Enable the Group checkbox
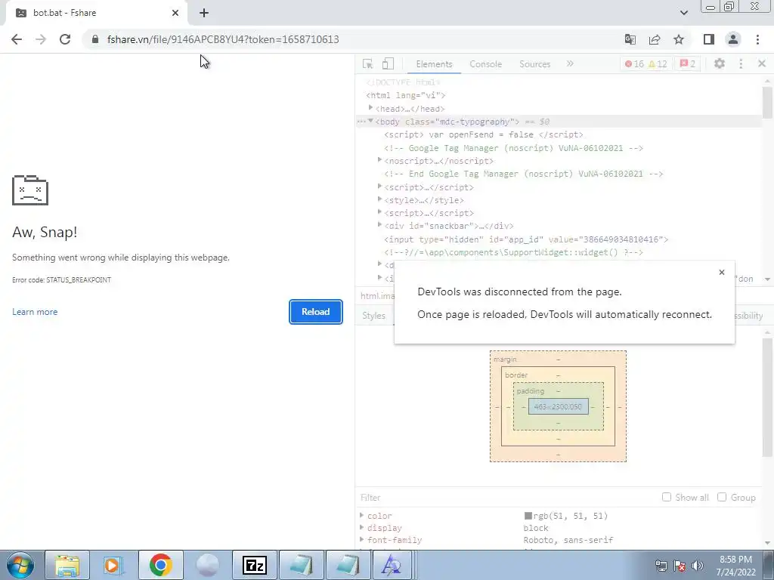Image resolution: width=774 pixels, height=580 pixels. [722, 497]
